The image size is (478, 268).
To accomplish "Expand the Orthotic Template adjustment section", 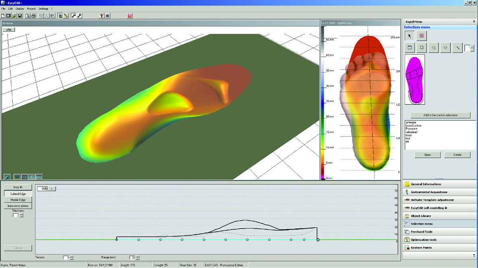I will 432,200.
